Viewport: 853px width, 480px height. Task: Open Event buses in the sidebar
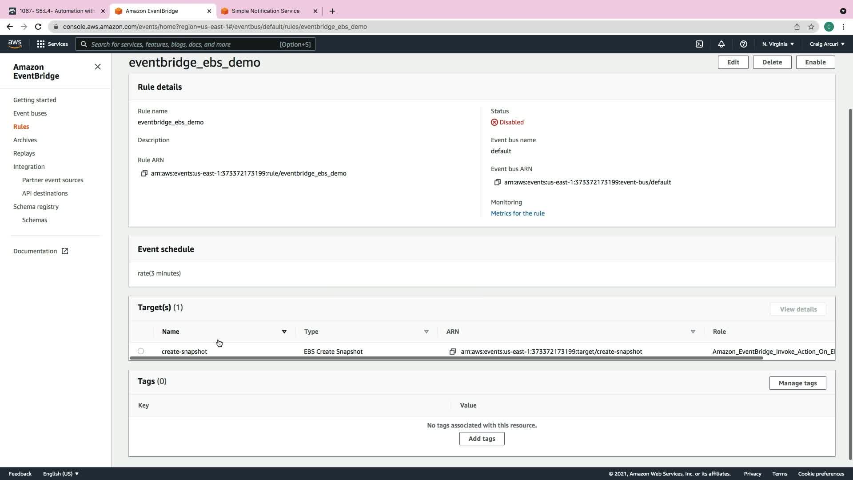pos(30,113)
